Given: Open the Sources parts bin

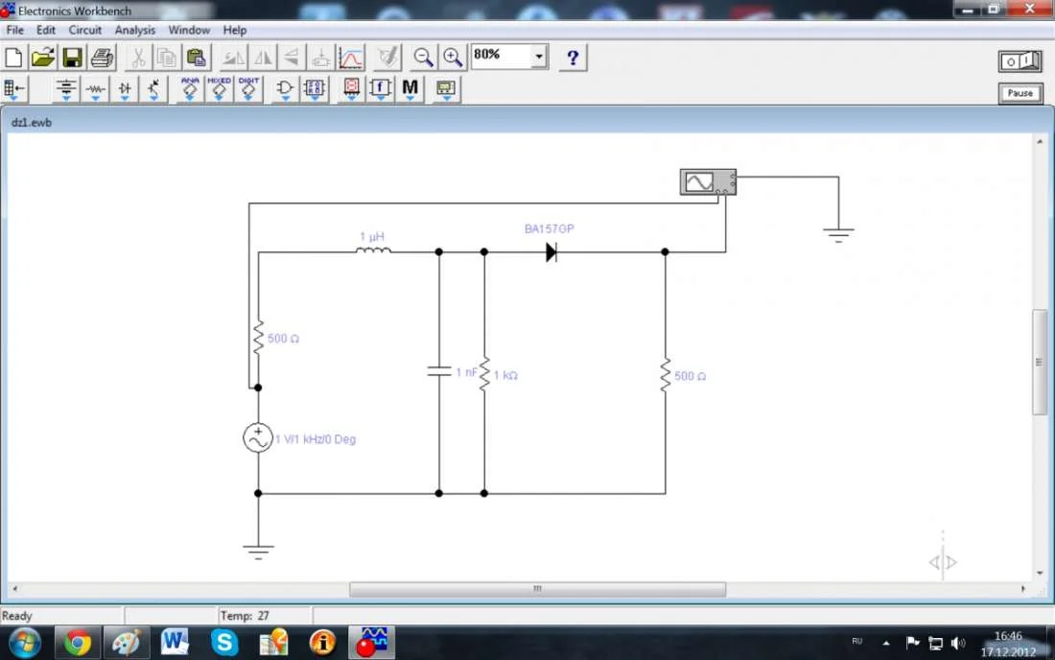Looking at the screenshot, I should coord(66,89).
